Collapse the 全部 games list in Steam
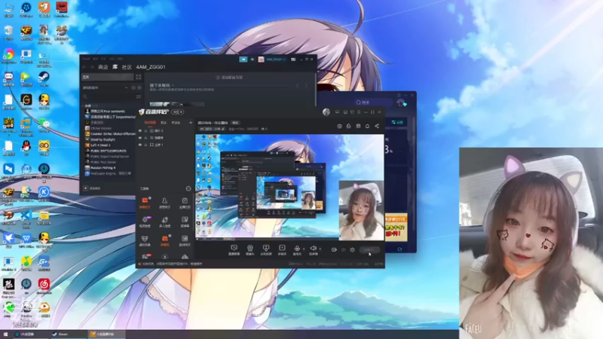This screenshot has width=603, height=339. 83,105
